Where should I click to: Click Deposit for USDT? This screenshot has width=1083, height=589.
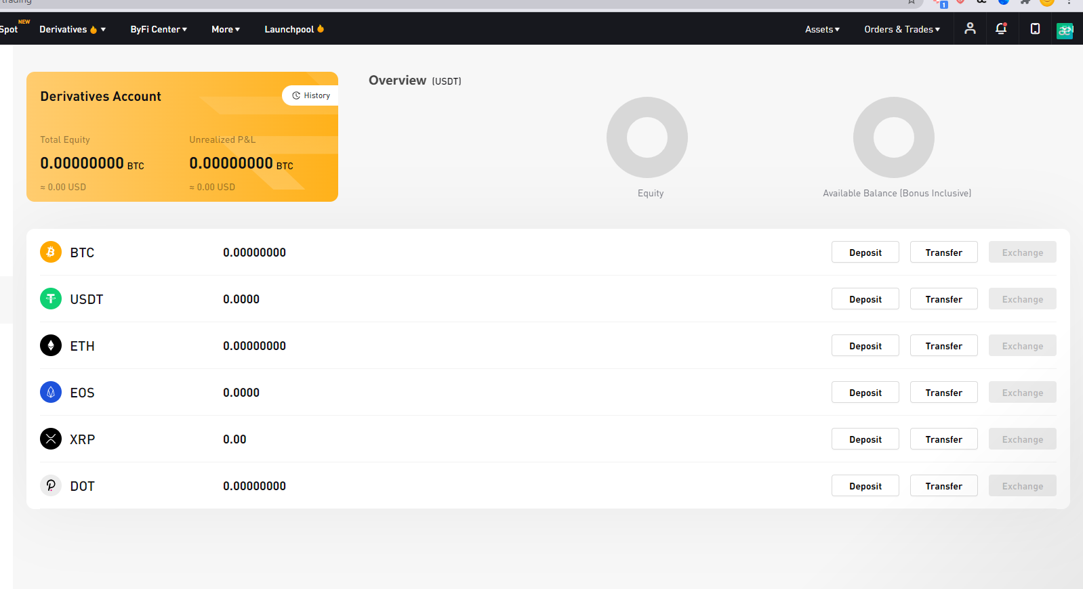coord(865,299)
